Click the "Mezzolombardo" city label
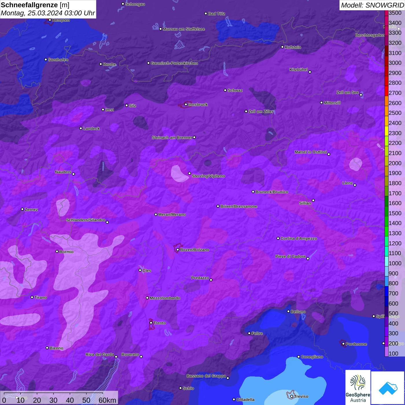Viewport: 405px width, 405px height. (165, 298)
